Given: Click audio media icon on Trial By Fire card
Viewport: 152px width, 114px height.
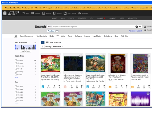Looking at the screenshot, I should pos(43,87).
